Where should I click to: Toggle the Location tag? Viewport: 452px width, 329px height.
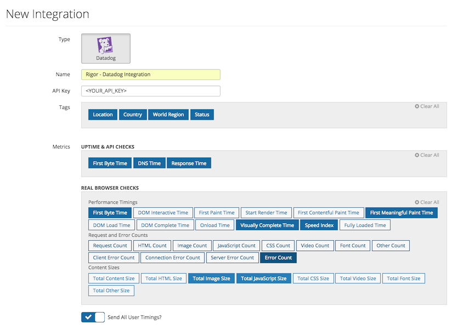(x=103, y=115)
